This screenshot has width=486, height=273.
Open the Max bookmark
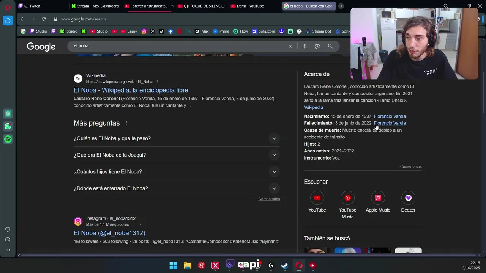(202, 31)
